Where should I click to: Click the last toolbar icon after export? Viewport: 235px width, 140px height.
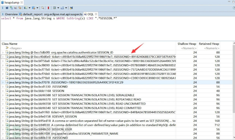click(71, 7)
